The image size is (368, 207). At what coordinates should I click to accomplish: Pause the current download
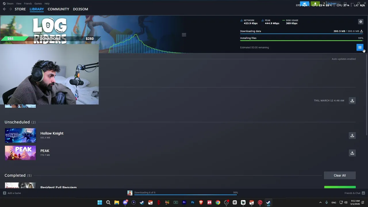(360, 47)
